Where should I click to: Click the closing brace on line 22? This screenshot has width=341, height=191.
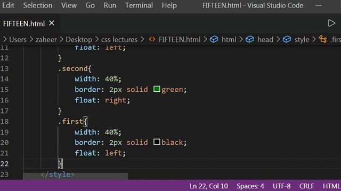pyautogui.click(x=60, y=164)
